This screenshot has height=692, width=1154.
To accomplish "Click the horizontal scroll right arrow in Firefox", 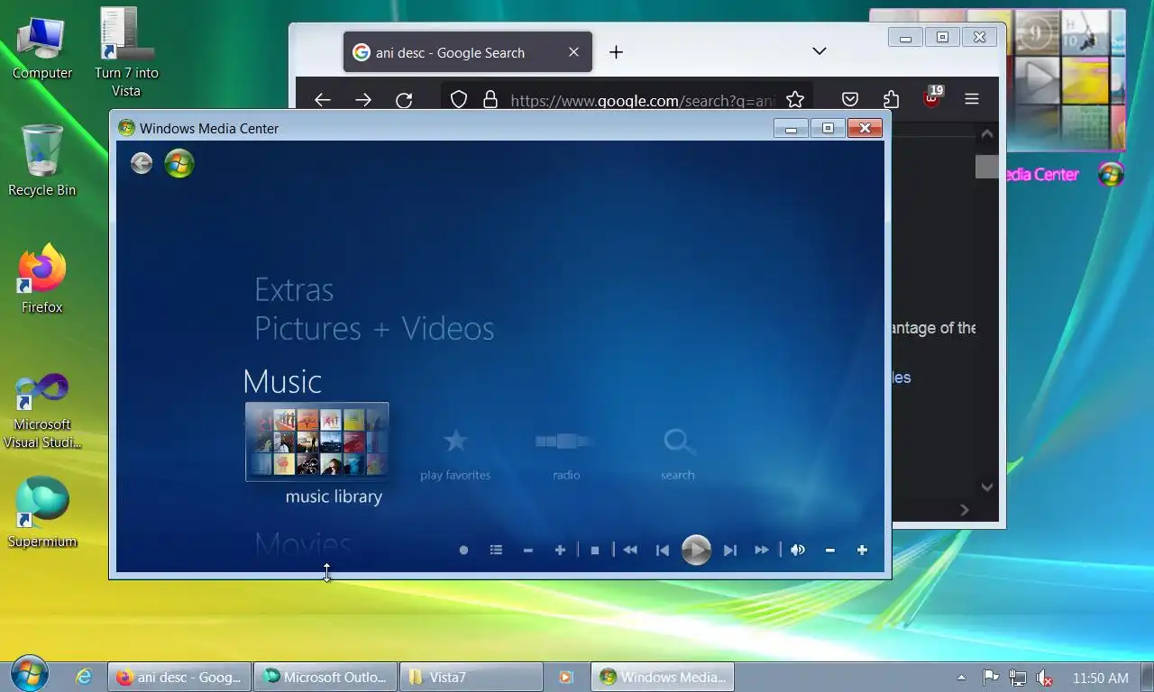I will 964,510.
